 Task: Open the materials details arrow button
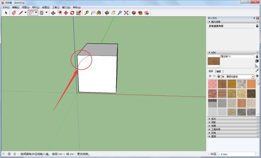coord(257,76)
